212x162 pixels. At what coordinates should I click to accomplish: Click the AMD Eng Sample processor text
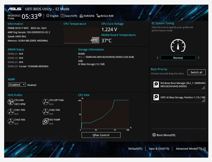(29, 32)
